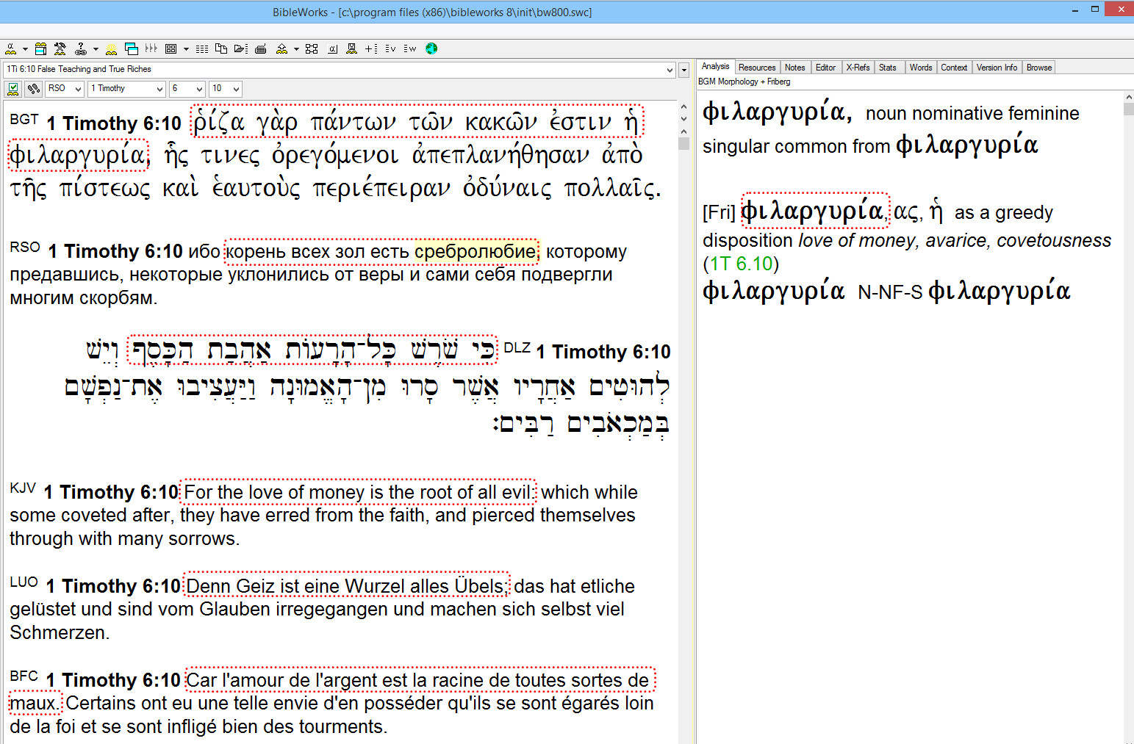
Task: Click the BGT version label
Action: 24,119
